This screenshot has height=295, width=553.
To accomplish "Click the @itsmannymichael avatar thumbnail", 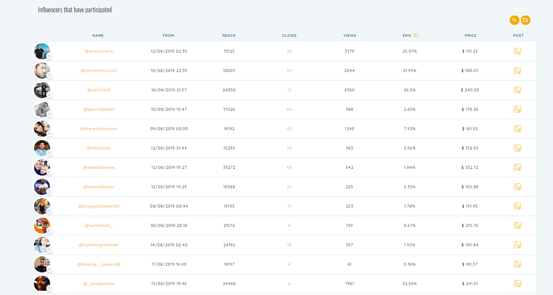I will pos(42,245).
